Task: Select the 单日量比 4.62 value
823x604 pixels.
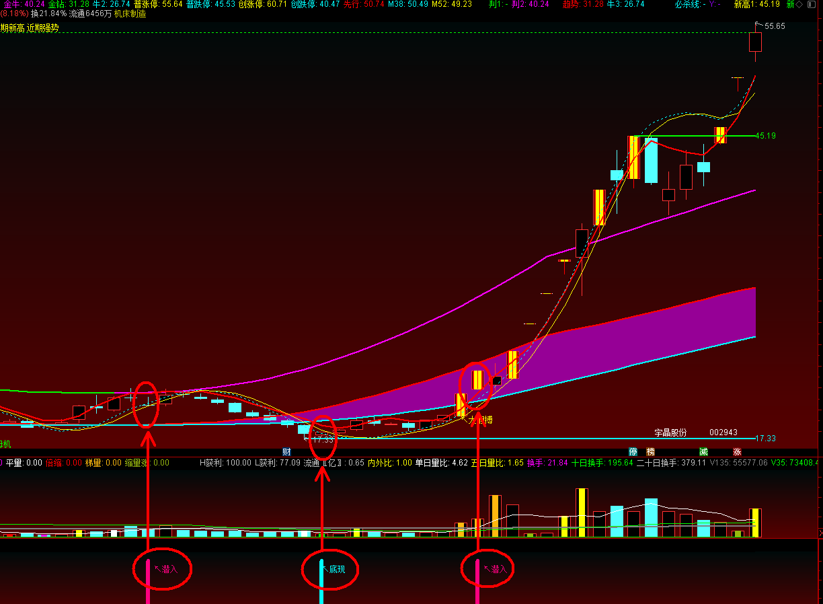Action: click(441, 463)
